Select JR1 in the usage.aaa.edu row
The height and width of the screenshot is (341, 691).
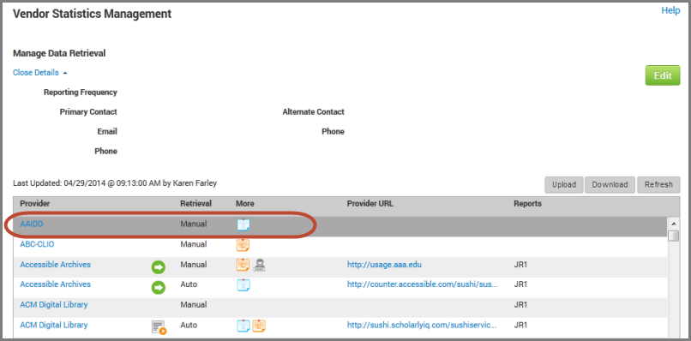(520, 265)
